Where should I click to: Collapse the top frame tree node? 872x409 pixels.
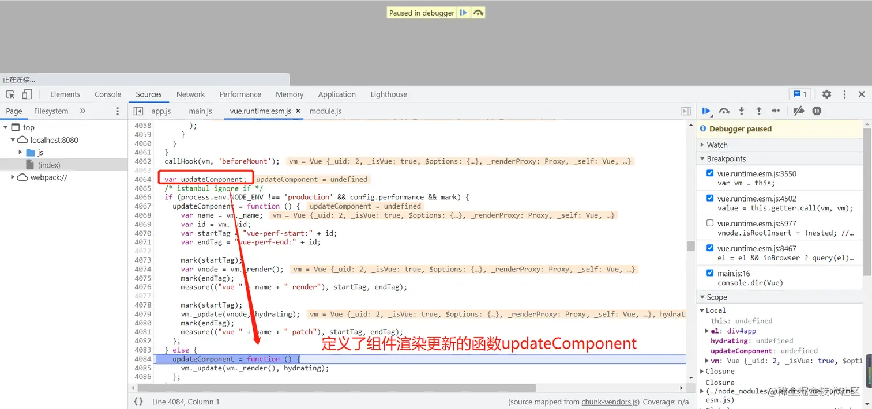(5, 127)
